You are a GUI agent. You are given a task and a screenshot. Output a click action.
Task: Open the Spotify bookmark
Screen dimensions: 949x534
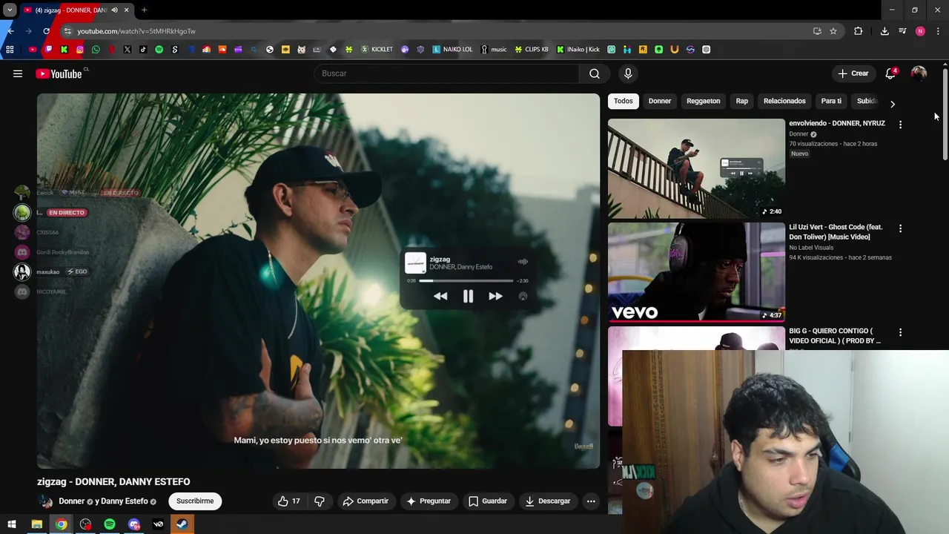(x=159, y=50)
